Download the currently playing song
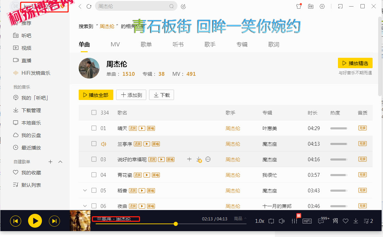The width and height of the screenshot is (383, 237). [356, 221]
